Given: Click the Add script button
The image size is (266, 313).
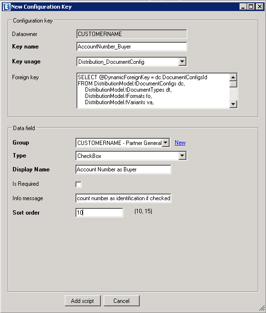Looking at the screenshot, I should click(83, 301).
